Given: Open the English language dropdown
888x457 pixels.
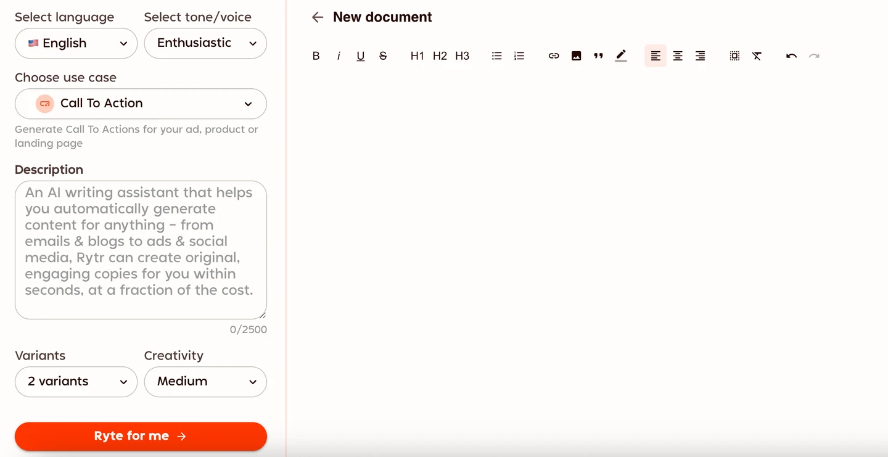Looking at the screenshot, I should coord(76,43).
